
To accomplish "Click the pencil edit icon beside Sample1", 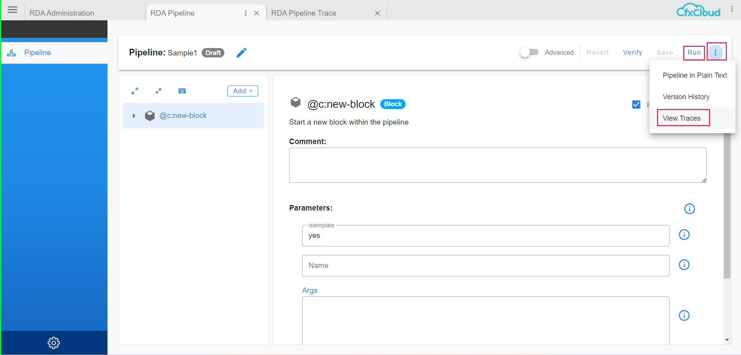I will 242,53.
